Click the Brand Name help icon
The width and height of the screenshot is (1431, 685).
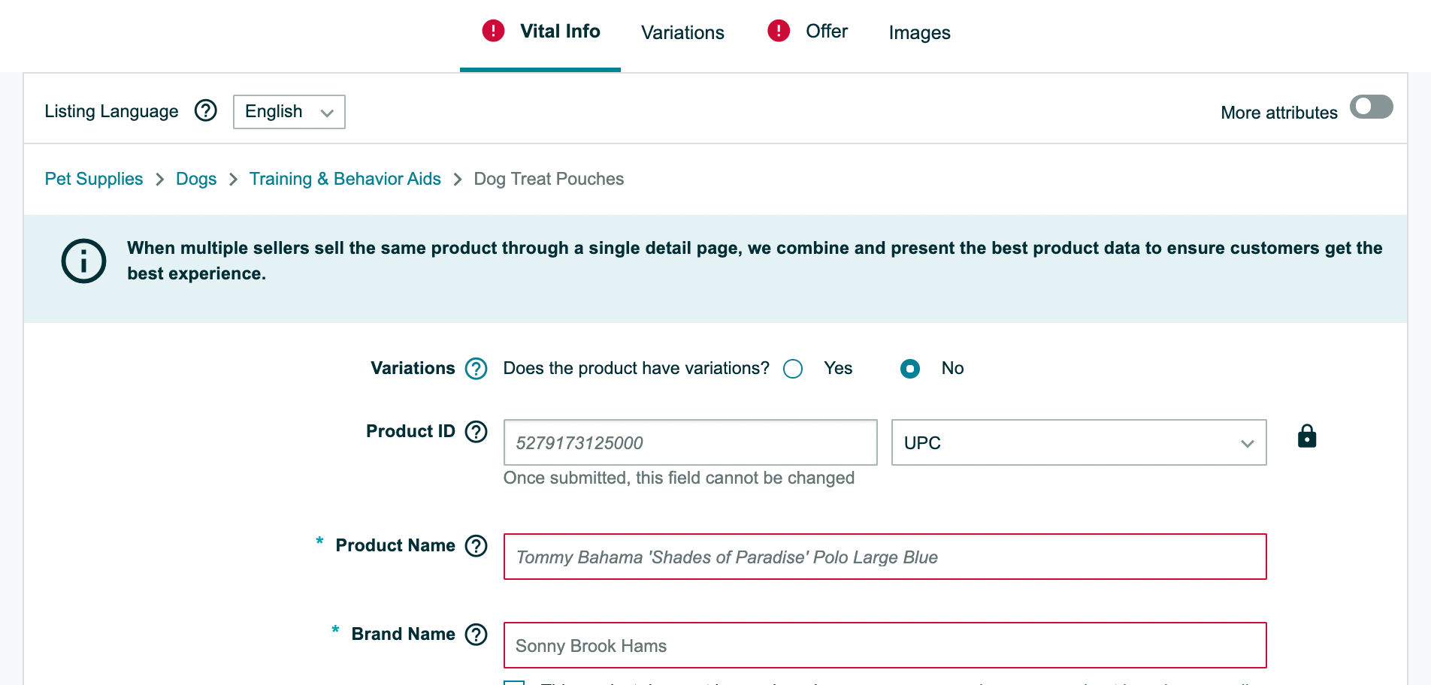476,635
